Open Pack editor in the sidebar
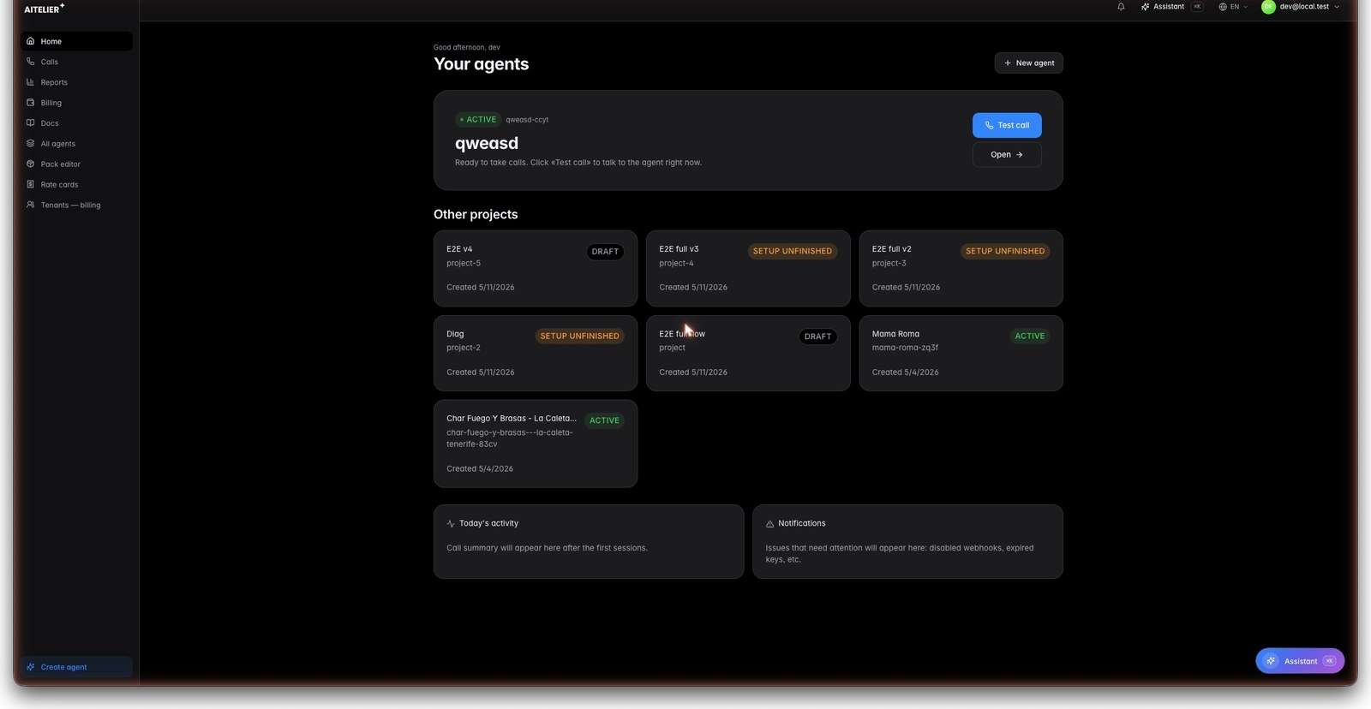The height and width of the screenshot is (709, 1371). click(77, 164)
